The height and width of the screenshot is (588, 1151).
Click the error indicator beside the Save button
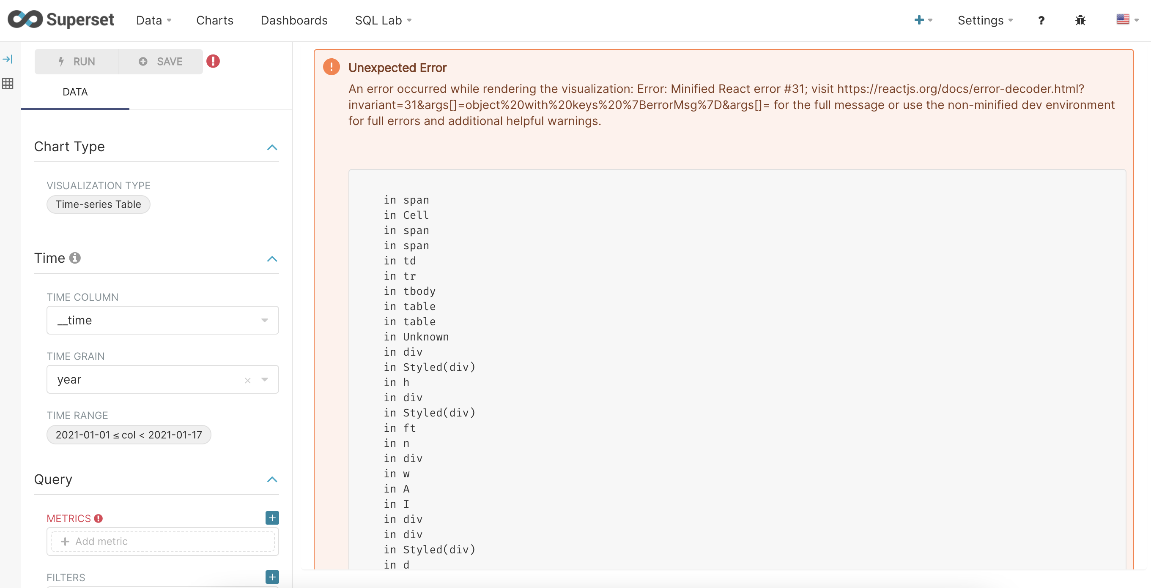(213, 61)
